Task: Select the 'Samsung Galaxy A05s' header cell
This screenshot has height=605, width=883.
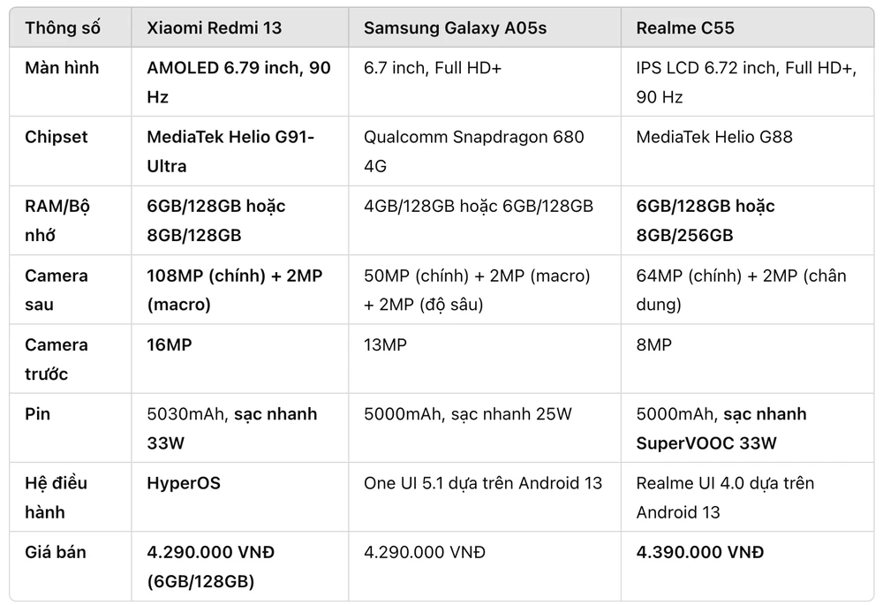Action: (x=455, y=27)
